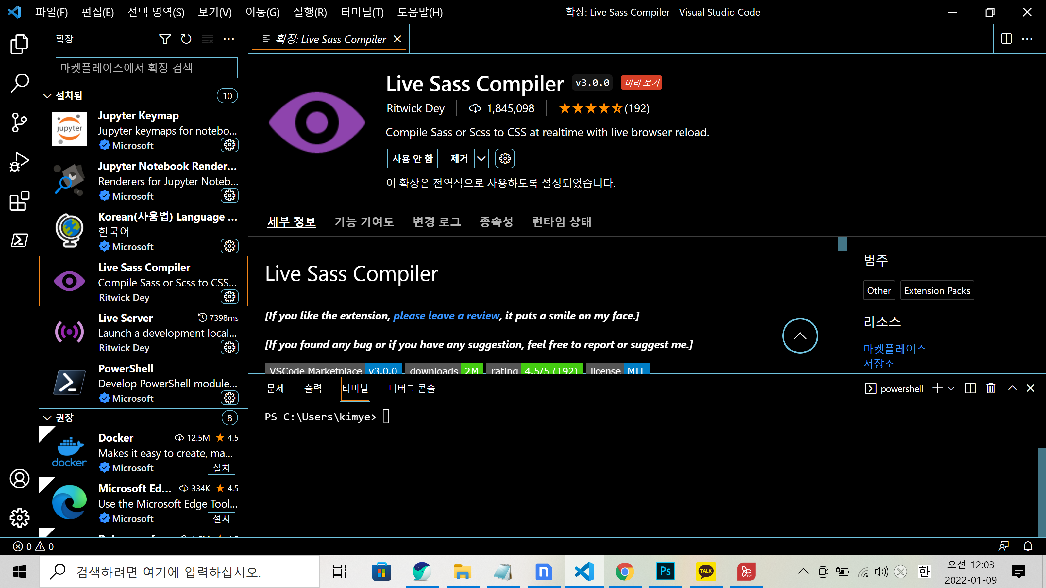Show hidden tray icons chevron in taskbar

803,571
